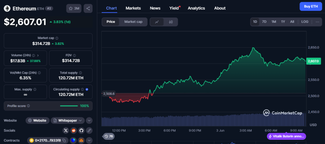Switch chart to Market cap view
325x144 pixels.
pos(133,22)
